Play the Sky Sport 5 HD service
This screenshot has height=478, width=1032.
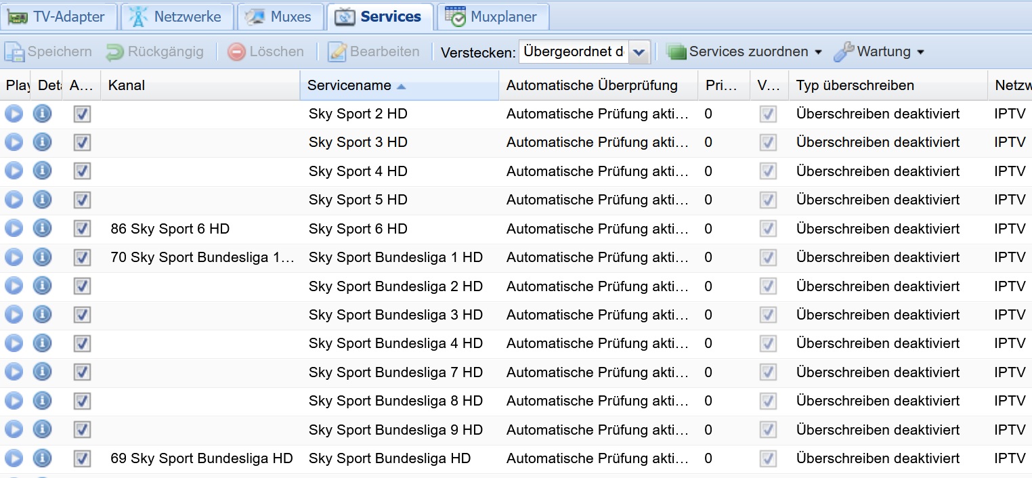(14, 200)
